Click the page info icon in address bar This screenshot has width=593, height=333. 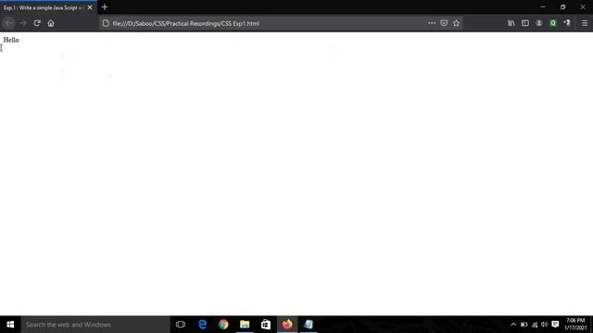click(x=106, y=23)
